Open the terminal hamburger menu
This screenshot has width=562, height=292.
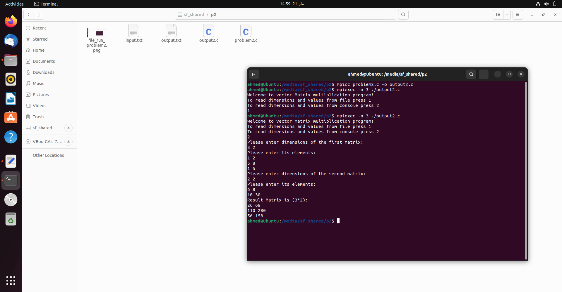(x=483, y=74)
